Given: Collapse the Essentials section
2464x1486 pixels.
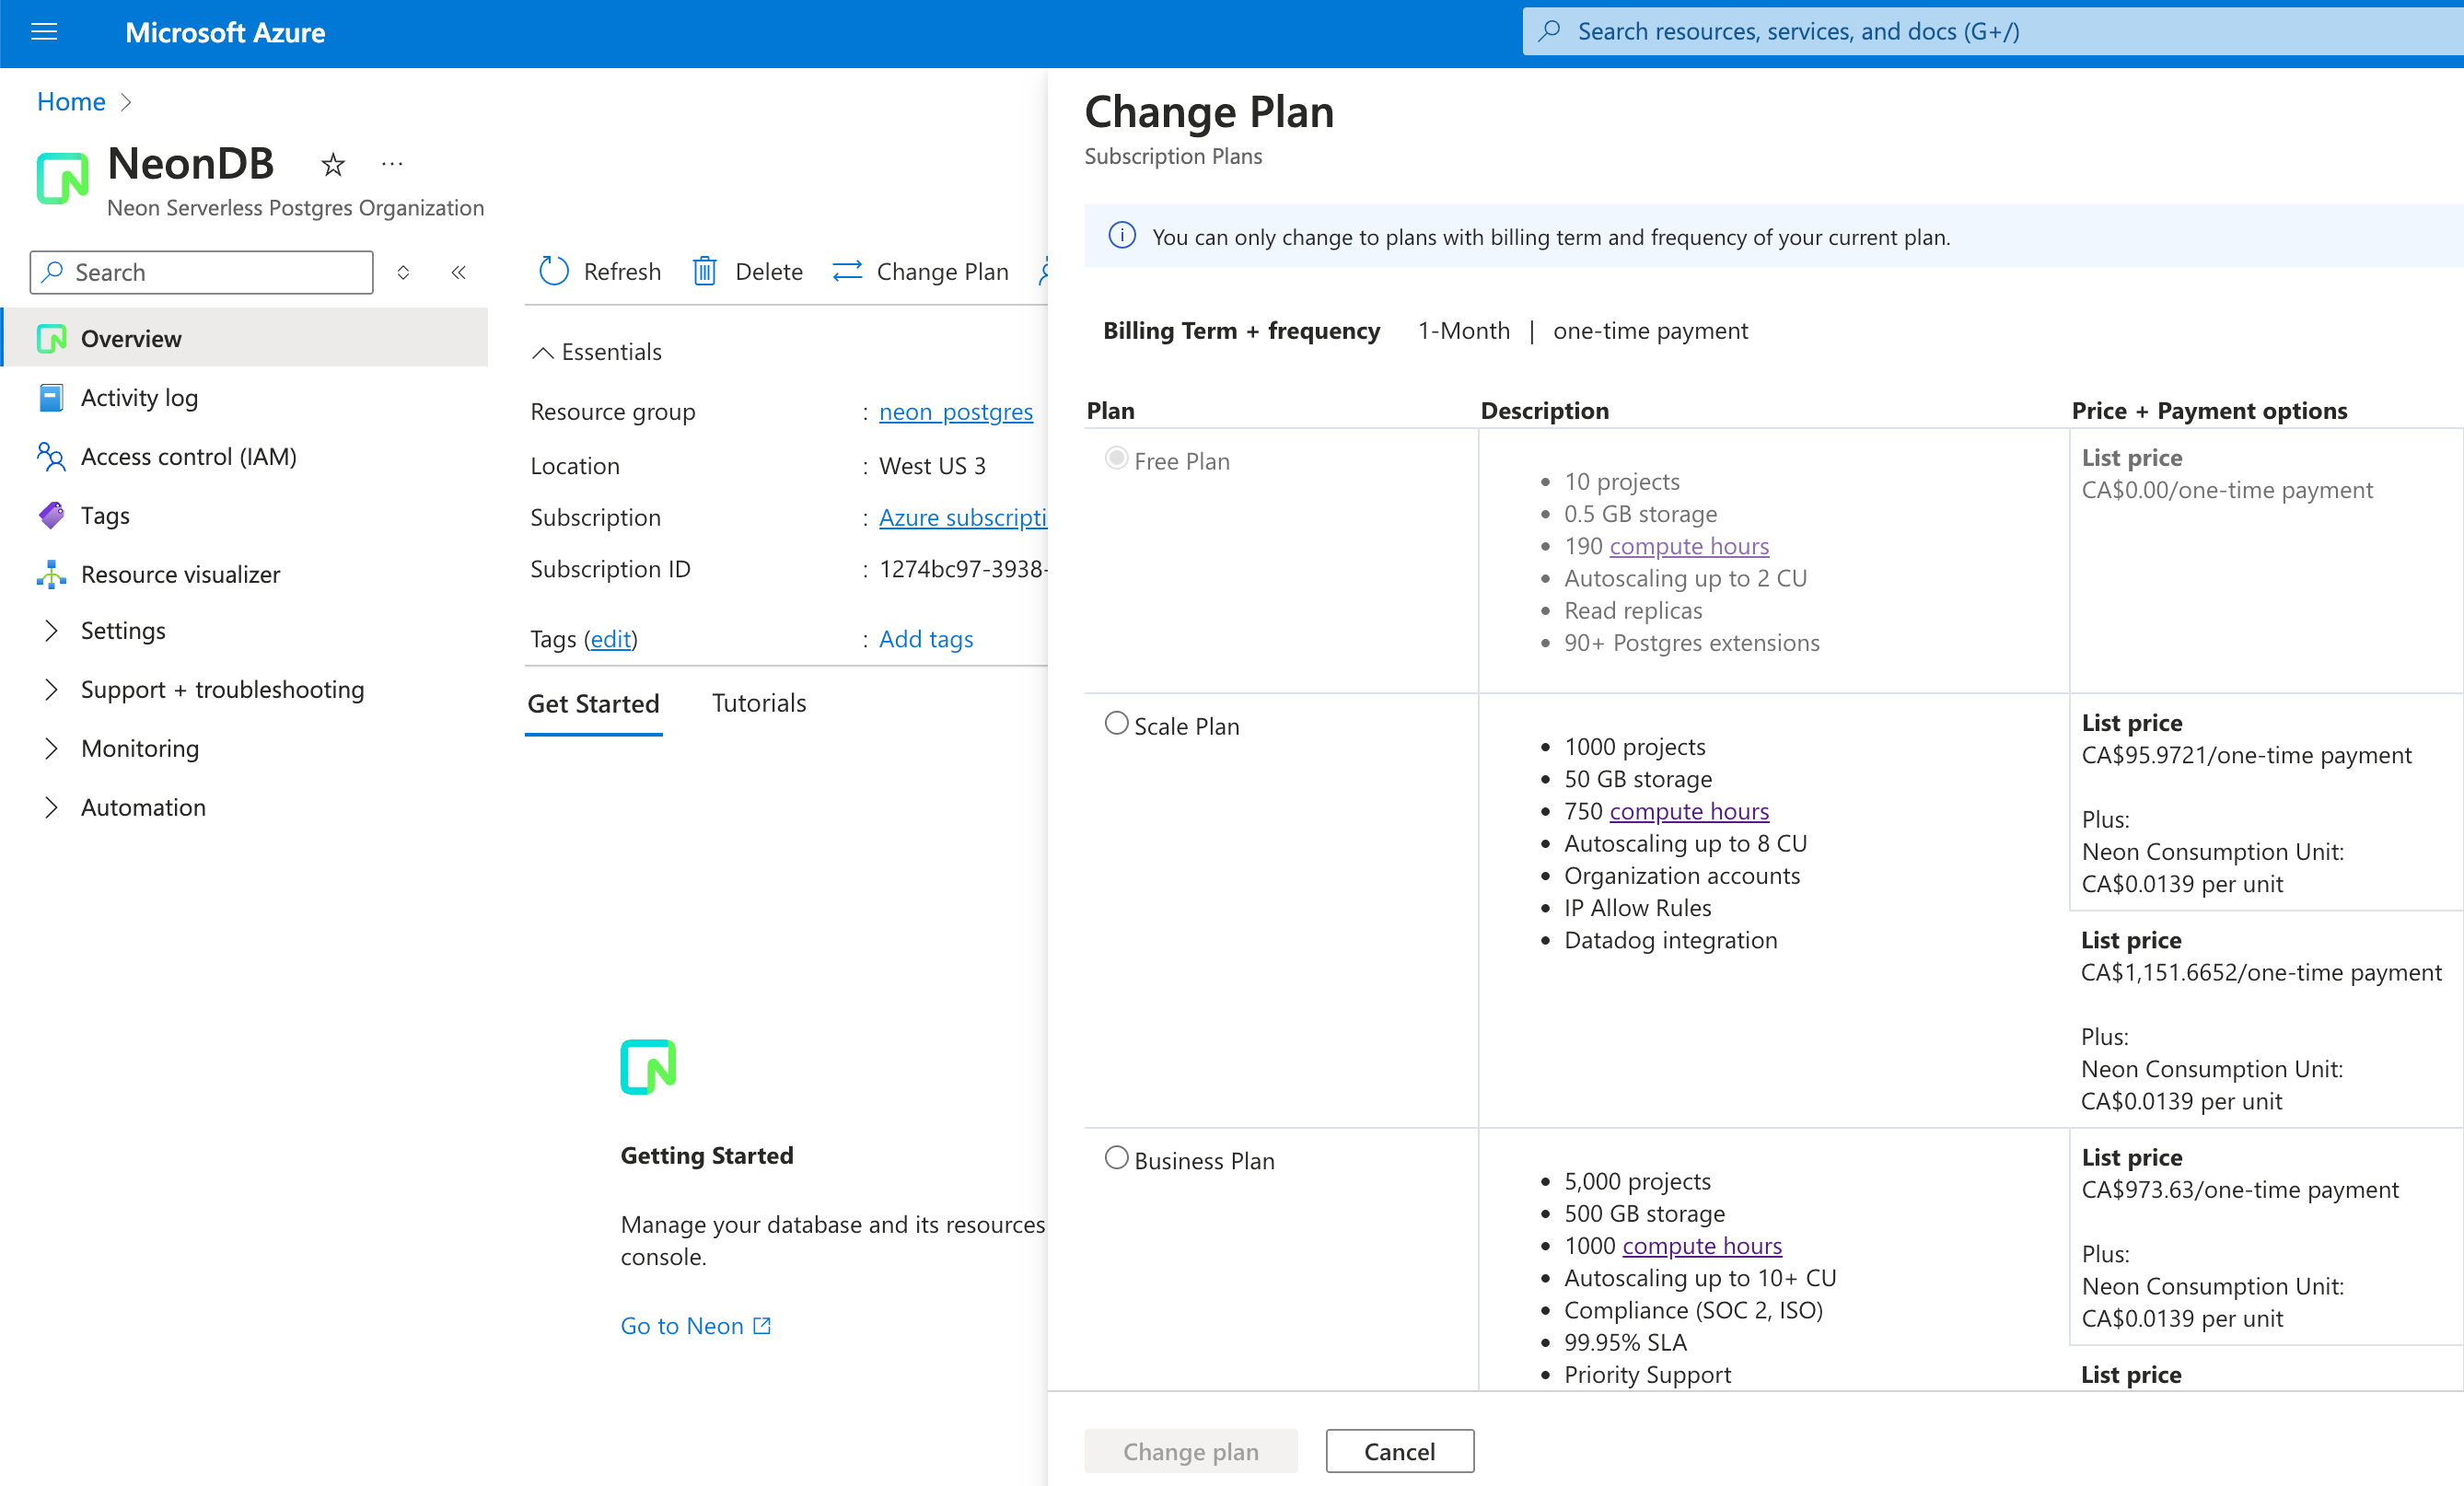Looking at the screenshot, I should [543, 352].
